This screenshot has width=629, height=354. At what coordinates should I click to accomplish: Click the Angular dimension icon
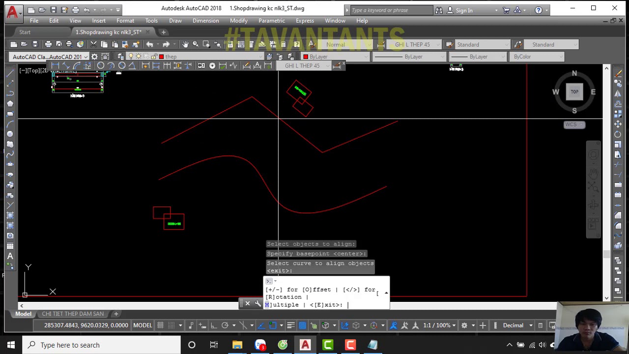point(133,66)
